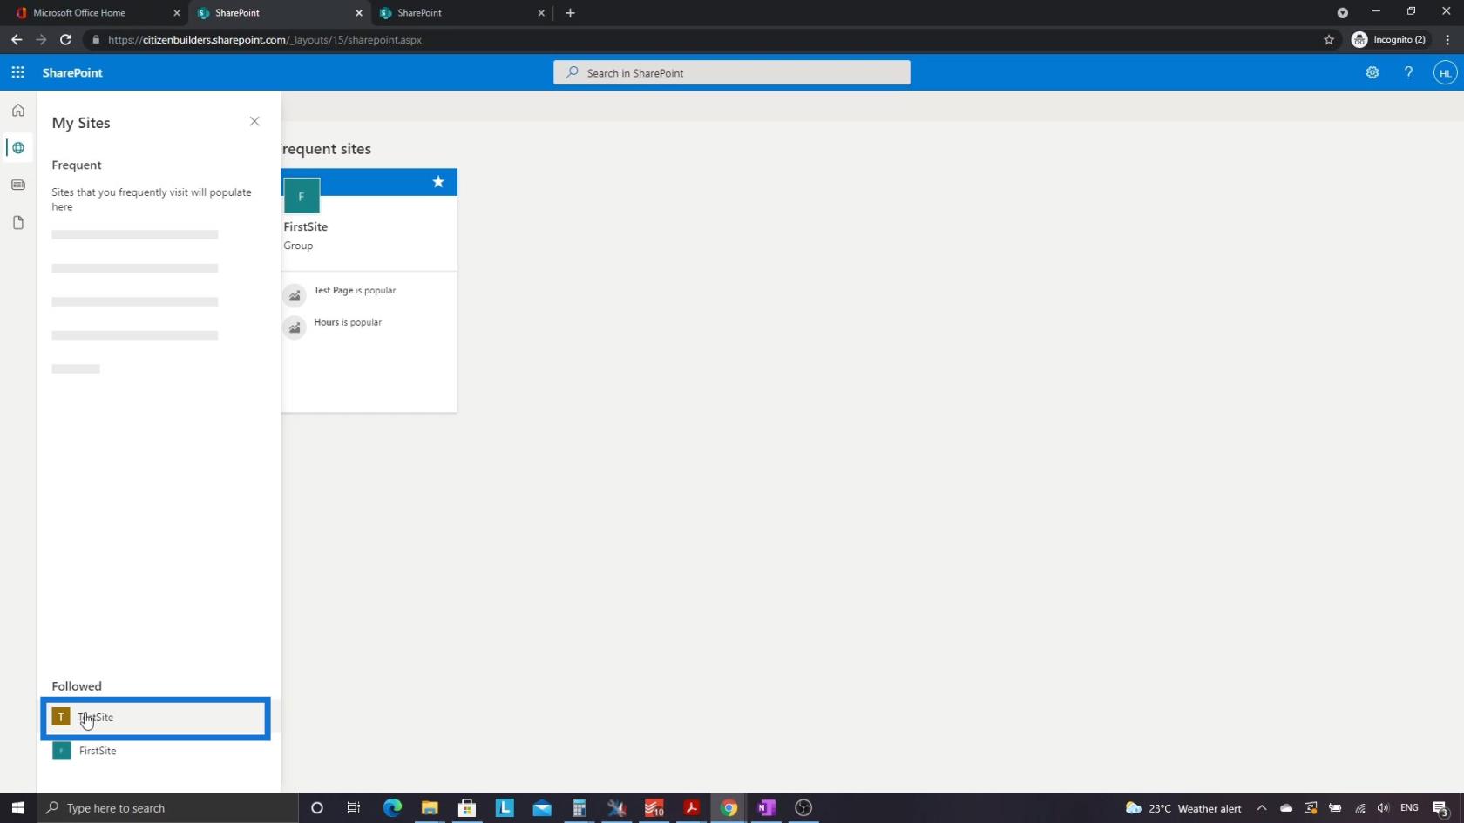Close the My Sites panel
1464x823 pixels.
[x=254, y=121]
